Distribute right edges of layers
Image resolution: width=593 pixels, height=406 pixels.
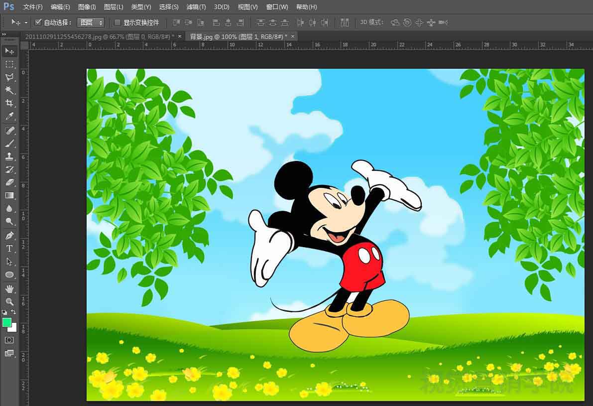pyautogui.click(x=325, y=22)
